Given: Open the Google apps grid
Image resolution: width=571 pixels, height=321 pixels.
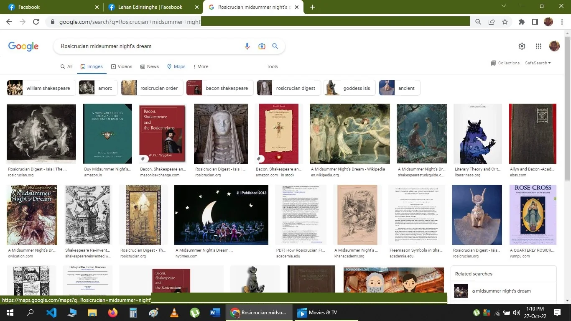Looking at the screenshot, I should click(538, 46).
